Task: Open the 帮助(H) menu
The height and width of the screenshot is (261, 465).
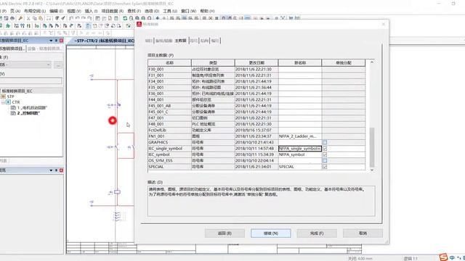Action: [x=207, y=11]
